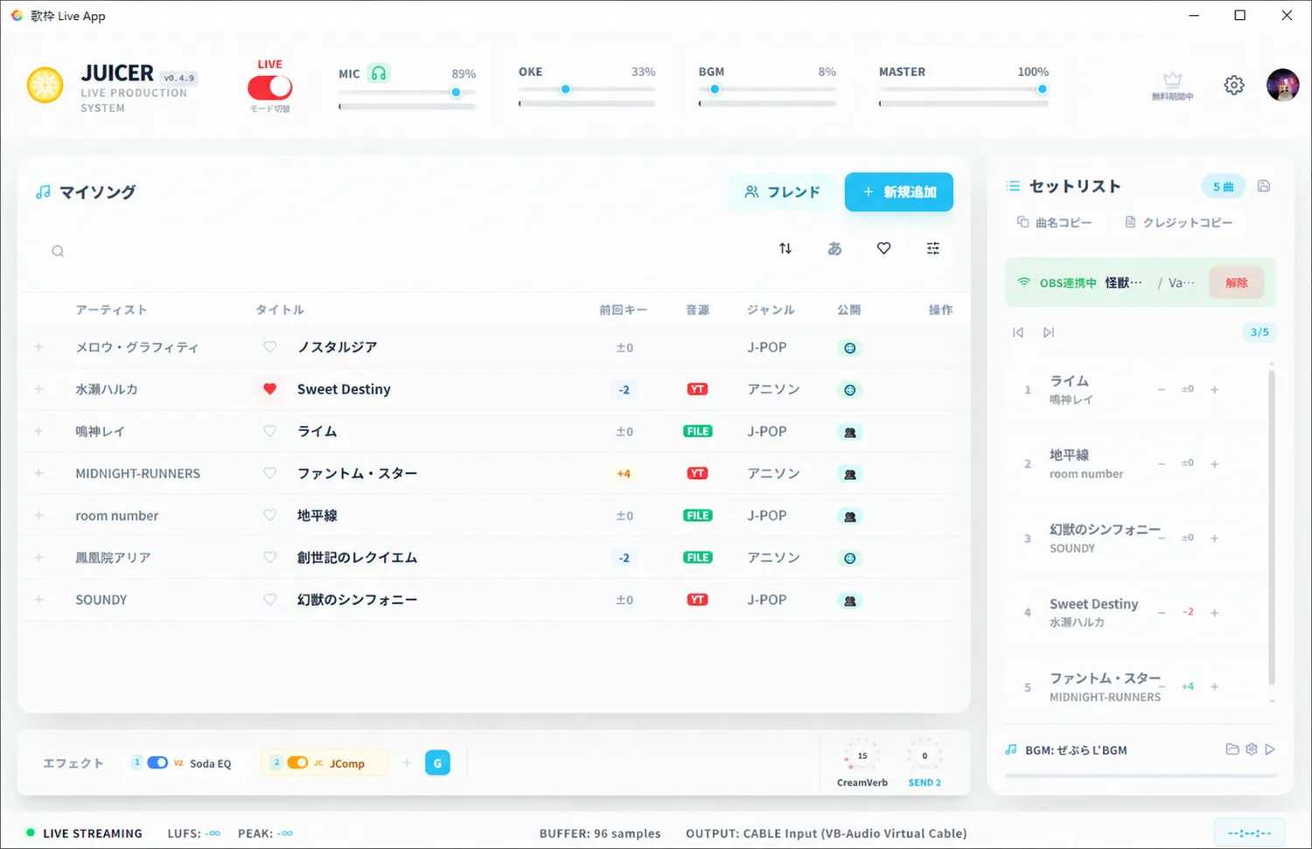Click the ジャンル column header

point(771,310)
